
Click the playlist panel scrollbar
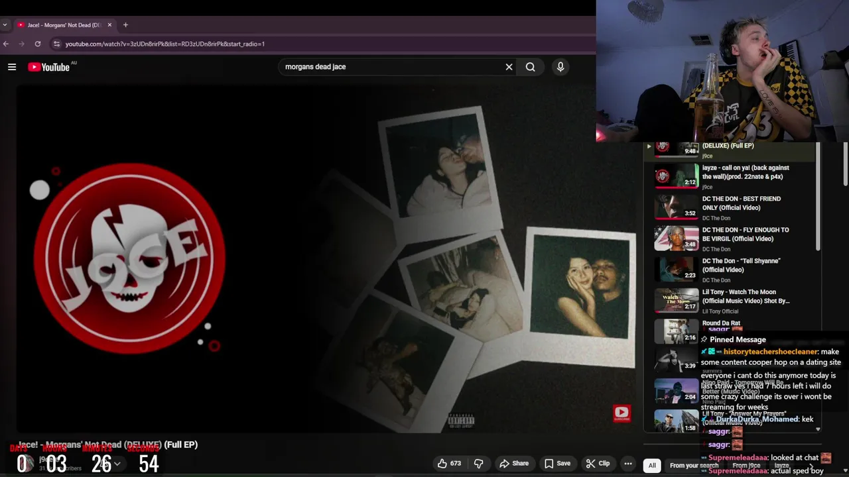tap(818, 196)
